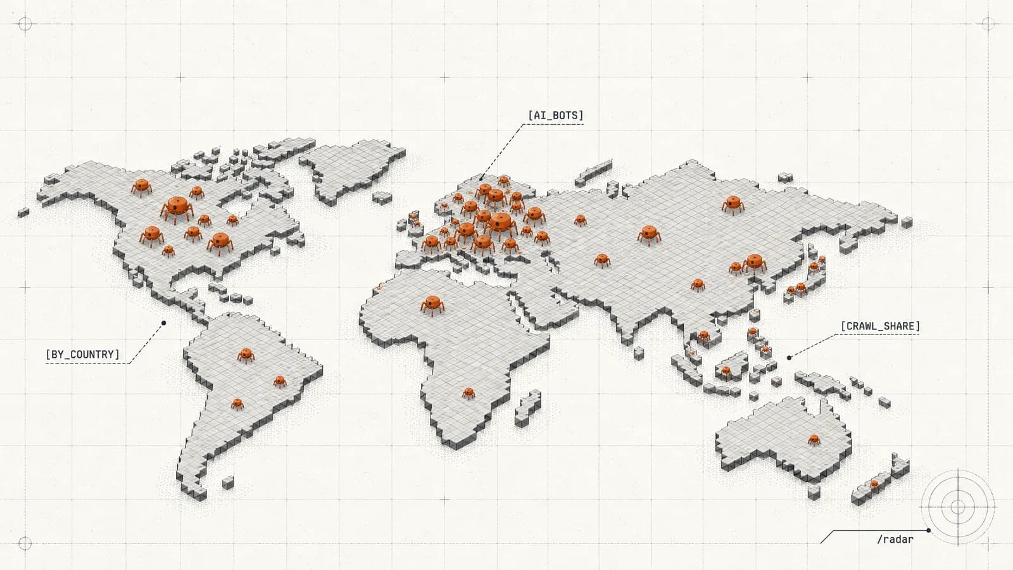The width and height of the screenshot is (1013, 570).
Task: Select the map's Madagascar island
Action: pos(528,408)
